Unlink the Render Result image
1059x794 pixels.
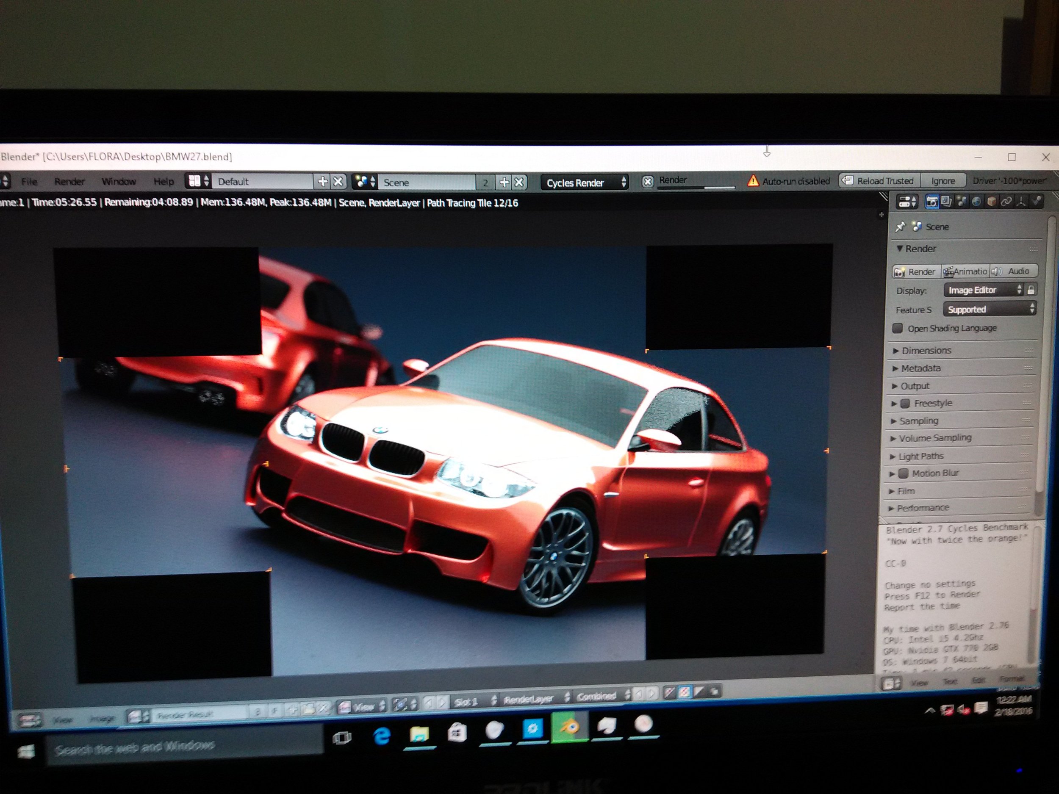tap(324, 708)
